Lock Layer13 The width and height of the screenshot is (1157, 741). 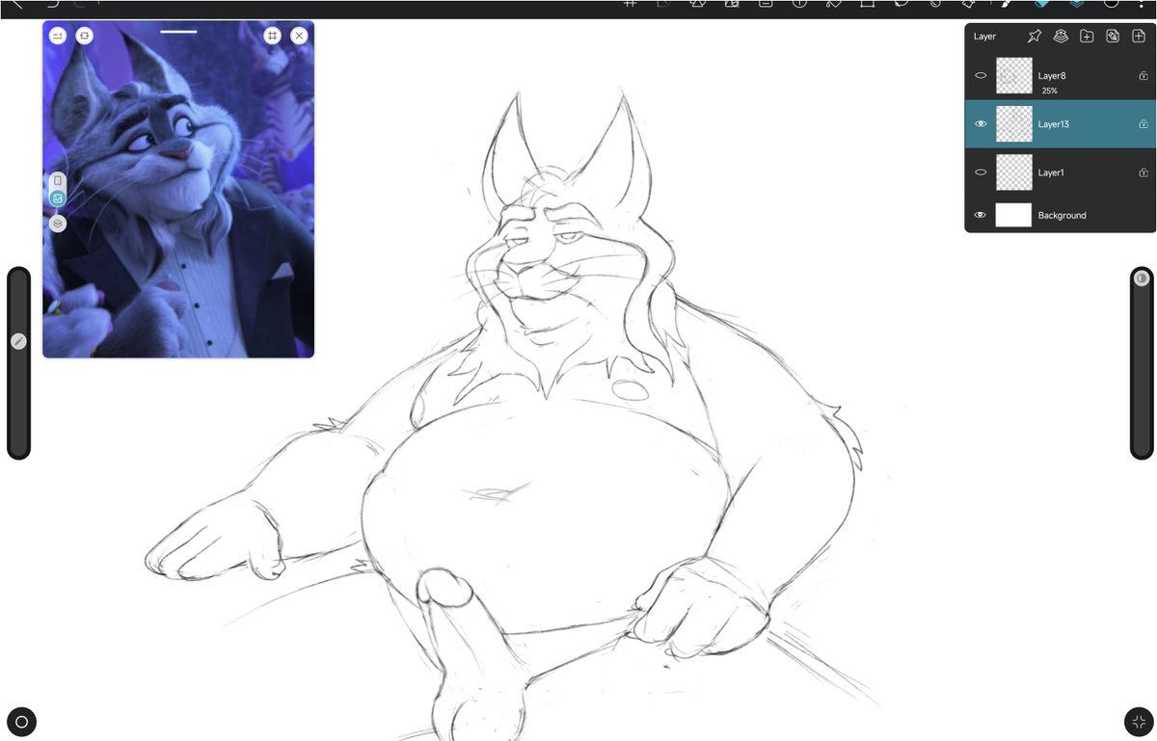pos(1144,124)
